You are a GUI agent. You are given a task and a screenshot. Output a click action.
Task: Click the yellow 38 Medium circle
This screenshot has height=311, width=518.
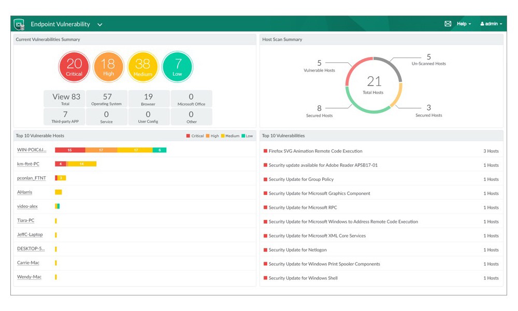pos(143,67)
